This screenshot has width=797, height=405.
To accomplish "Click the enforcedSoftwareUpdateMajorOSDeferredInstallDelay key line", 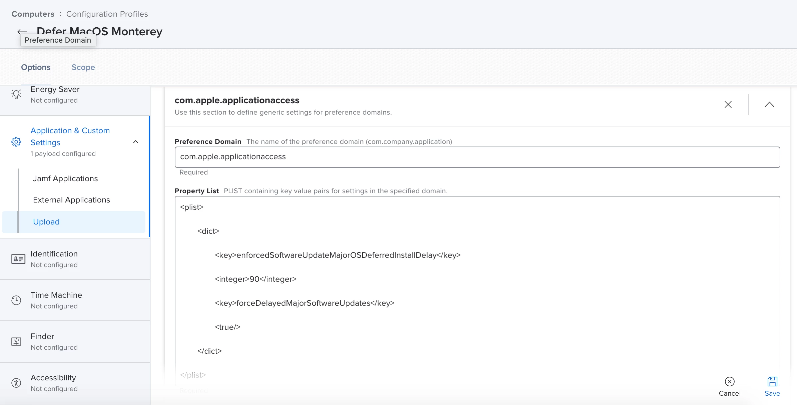I will (337, 255).
